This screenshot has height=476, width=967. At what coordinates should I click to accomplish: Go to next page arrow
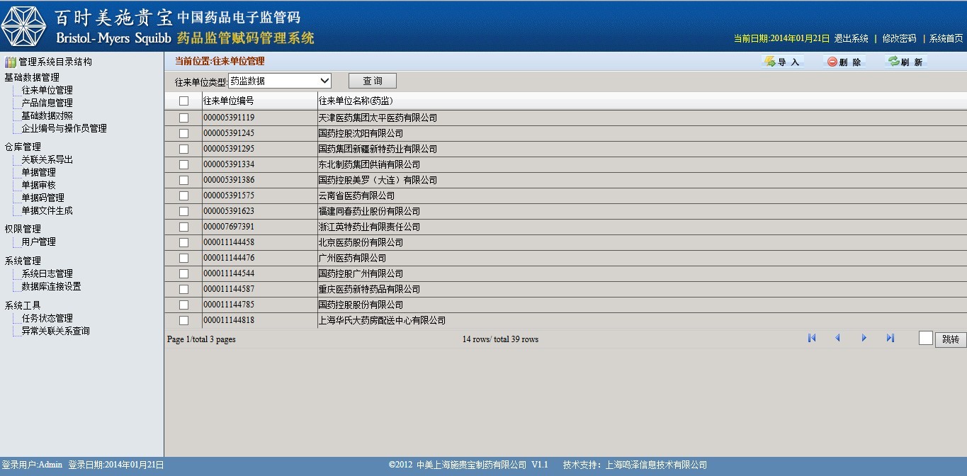tap(864, 338)
